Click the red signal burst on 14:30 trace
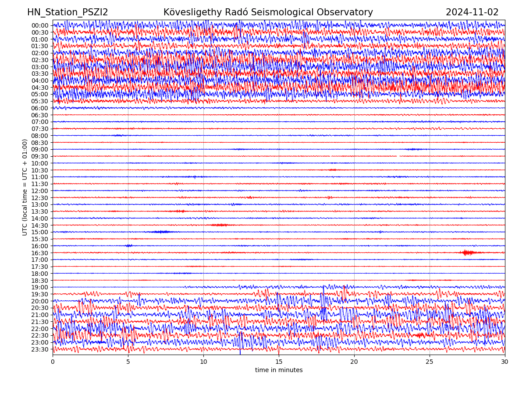The image size is (526, 394). 220,225
